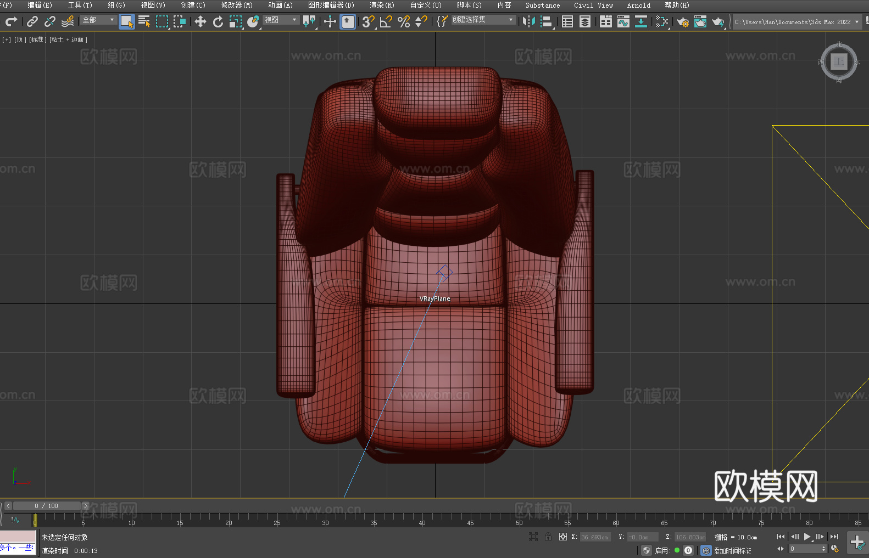Screen dimensions: 869x558
Task: Open the 工具(T) menu
Action: (80, 5)
